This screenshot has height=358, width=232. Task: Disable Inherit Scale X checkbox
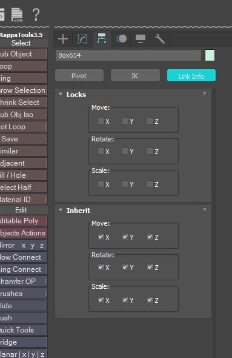click(101, 300)
